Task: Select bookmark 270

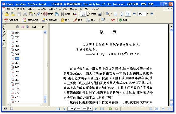Action: 17,84
